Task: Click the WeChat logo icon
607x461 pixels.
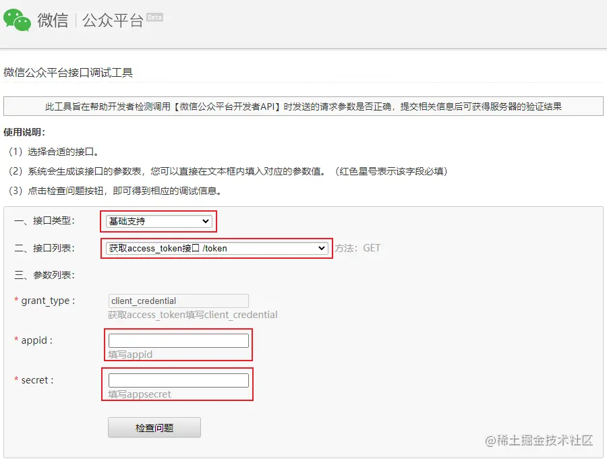Action: (17, 20)
